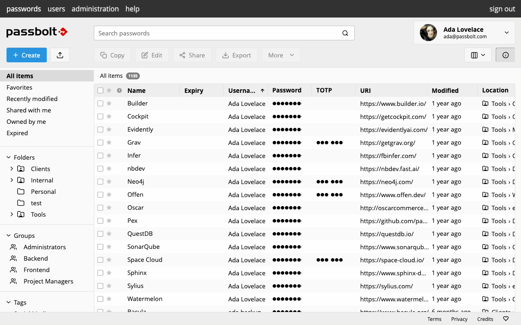Viewport: 521px width, 325px height.
Task: Click Username column sort arrow
Action: [263, 90]
